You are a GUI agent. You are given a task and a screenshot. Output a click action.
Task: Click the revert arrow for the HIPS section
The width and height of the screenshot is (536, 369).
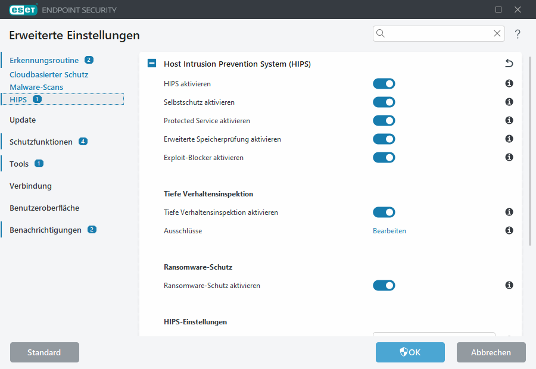pos(509,62)
